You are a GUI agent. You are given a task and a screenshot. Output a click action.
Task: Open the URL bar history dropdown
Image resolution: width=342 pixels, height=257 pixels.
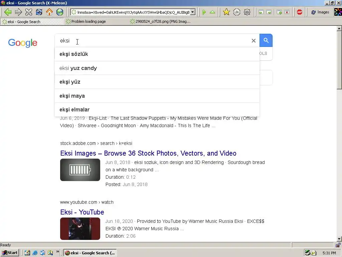tap(193, 12)
